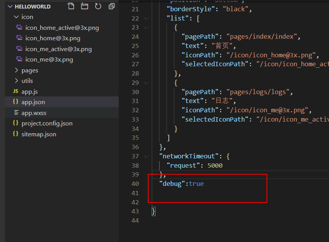
Task: Click image icon beside icon_me@3x.png
Action: point(19,59)
